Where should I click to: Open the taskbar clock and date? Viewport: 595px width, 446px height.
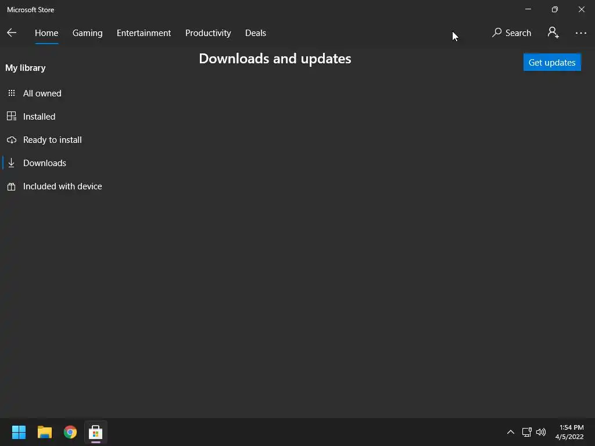569,432
